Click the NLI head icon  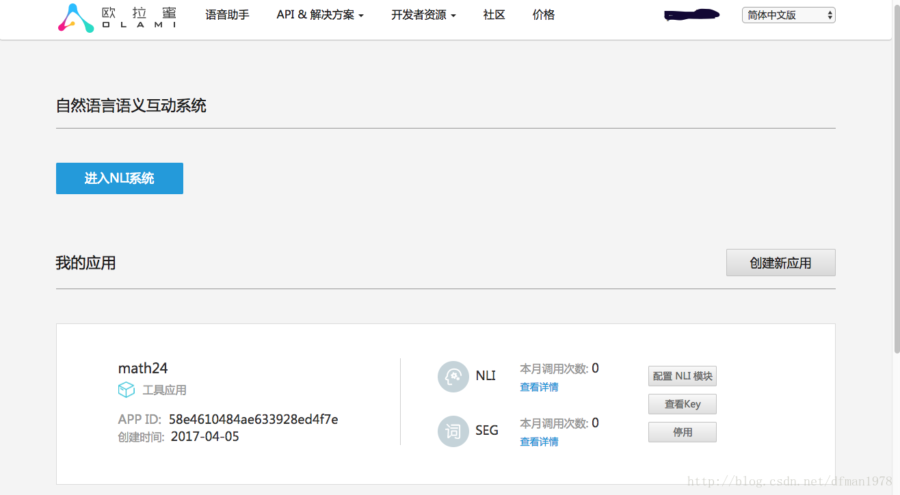coord(453,376)
